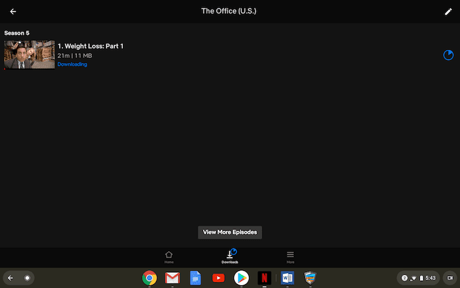The height and width of the screenshot is (288, 460).
Task: Open the Downloads tab
Action: pyautogui.click(x=230, y=256)
